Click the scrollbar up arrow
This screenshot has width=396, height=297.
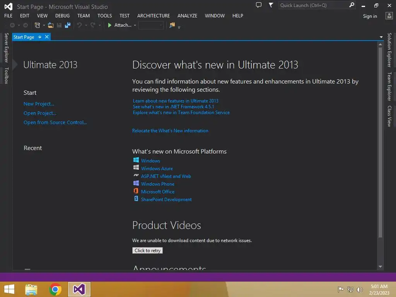point(380,44)
